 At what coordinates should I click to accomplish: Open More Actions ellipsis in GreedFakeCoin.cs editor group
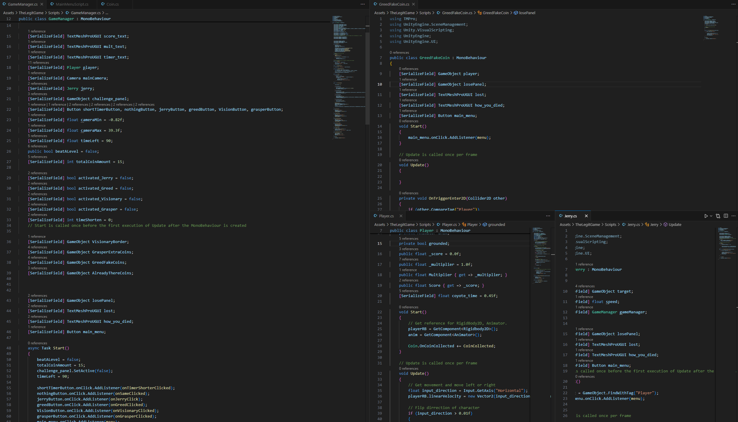click(x=734, y=4)
